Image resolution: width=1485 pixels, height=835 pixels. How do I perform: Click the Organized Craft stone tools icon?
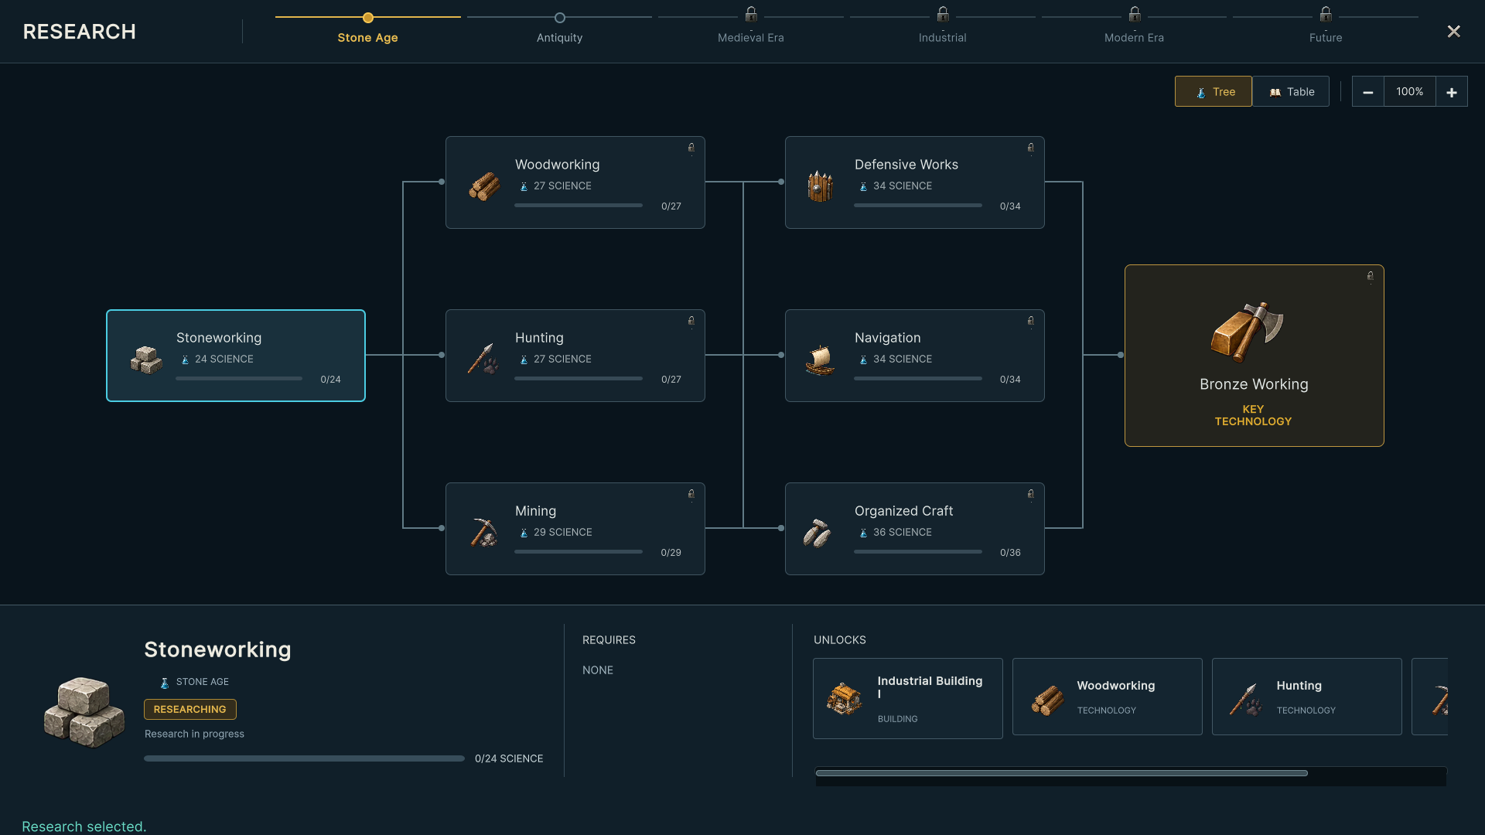coord(818,533)
